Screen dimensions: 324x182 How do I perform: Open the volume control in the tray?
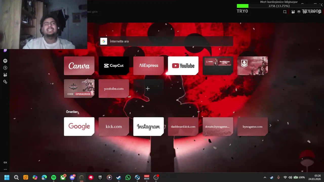tap(290, 177)
